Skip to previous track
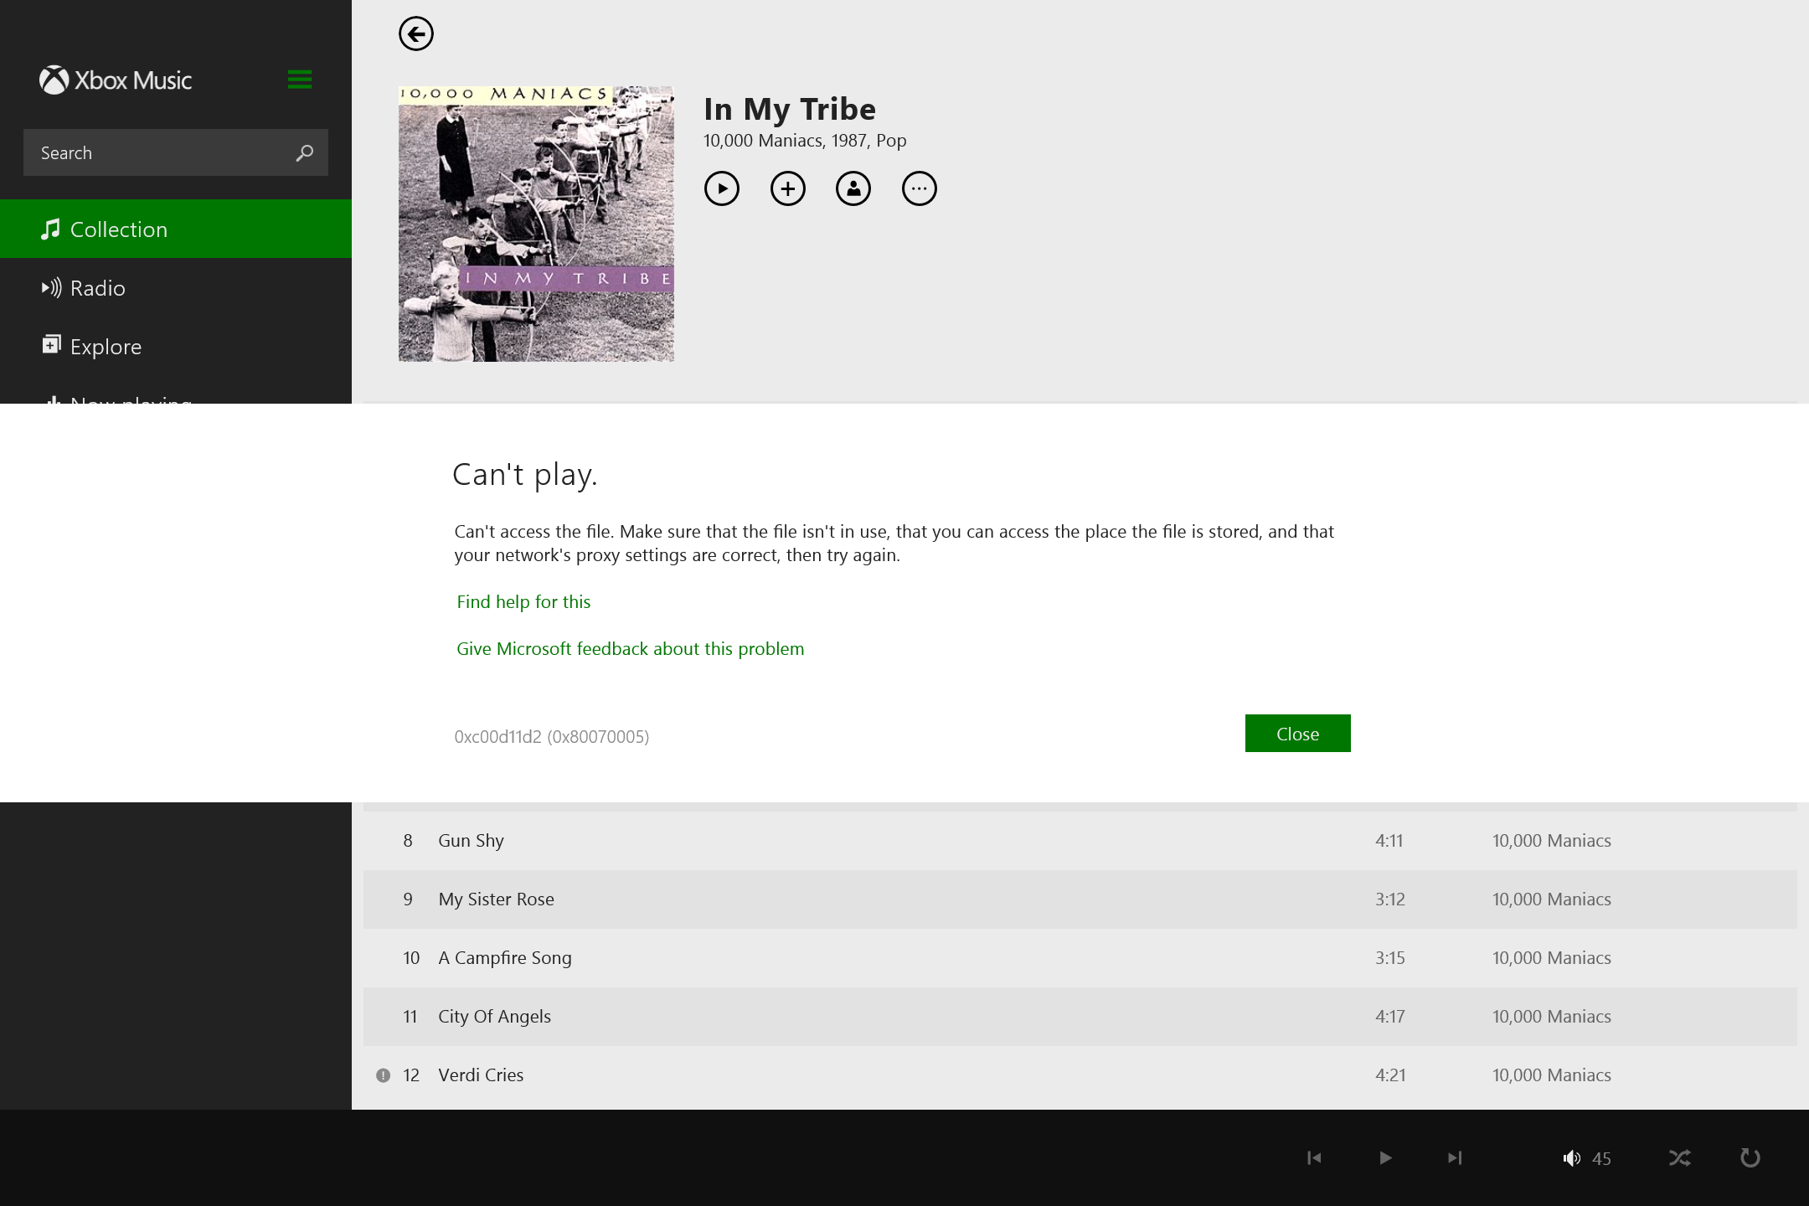 click(1314, 1157)
